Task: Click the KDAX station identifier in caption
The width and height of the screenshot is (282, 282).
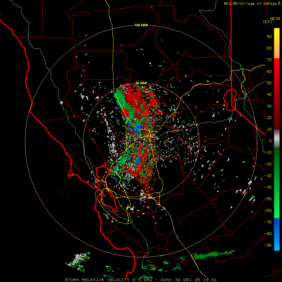Action: [x=166, y=280]
